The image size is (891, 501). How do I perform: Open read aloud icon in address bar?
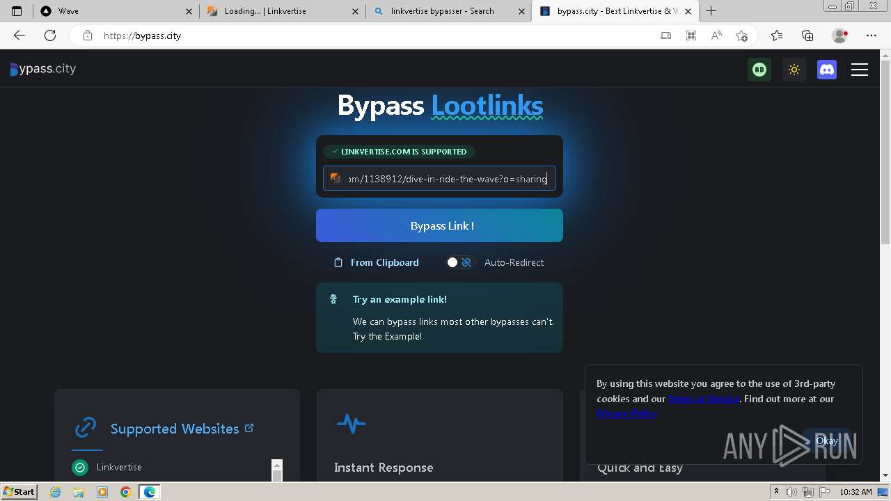click(x=716, y=35)
